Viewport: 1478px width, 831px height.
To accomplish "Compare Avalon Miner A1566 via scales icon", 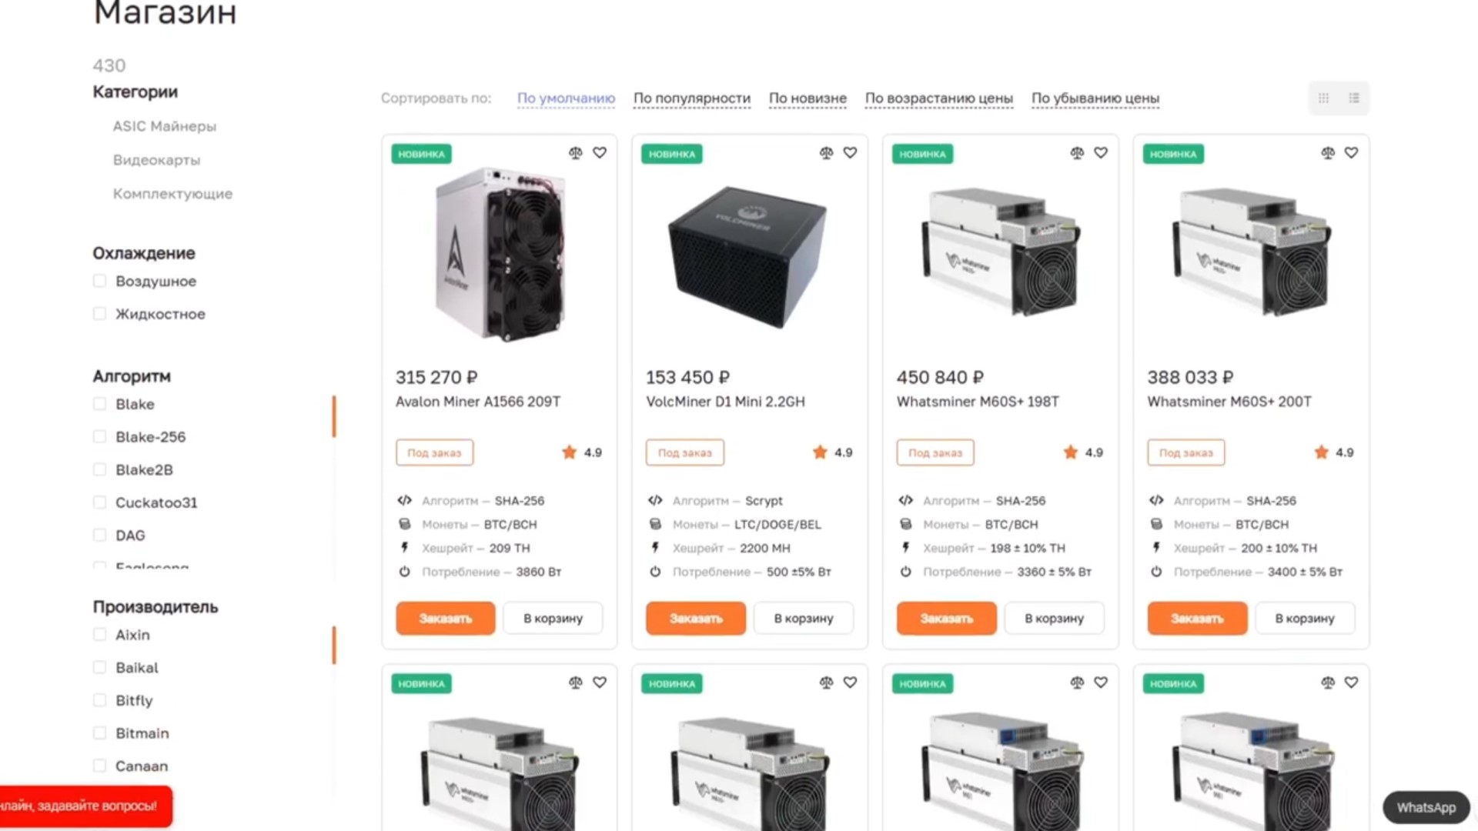I will pos(575,153).
